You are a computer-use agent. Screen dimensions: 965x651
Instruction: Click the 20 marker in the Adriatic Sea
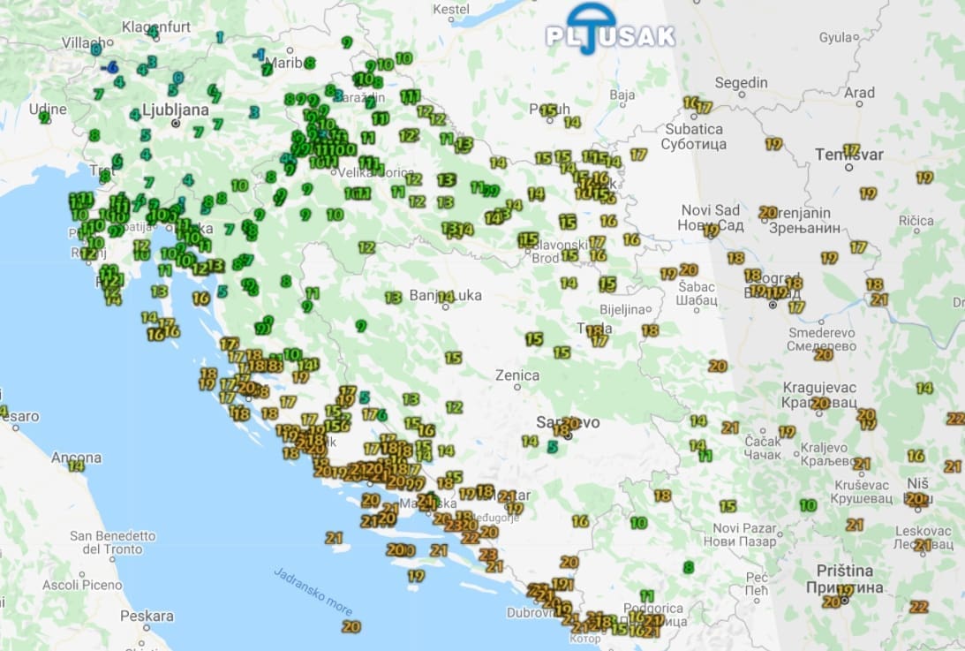tap(351, 626)
